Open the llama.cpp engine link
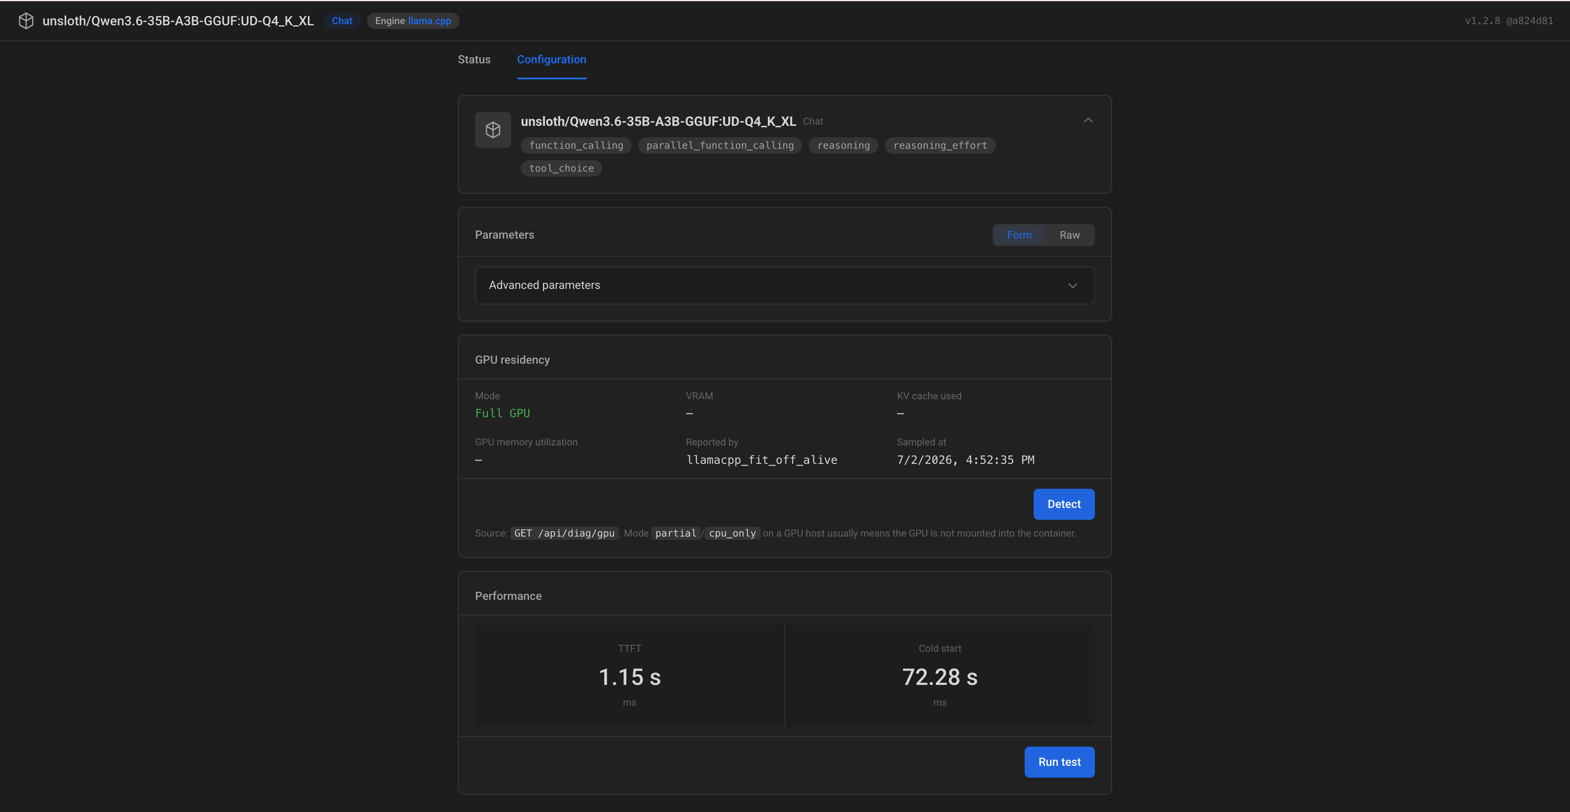1570x812 pixels. [x=429, y=21]
